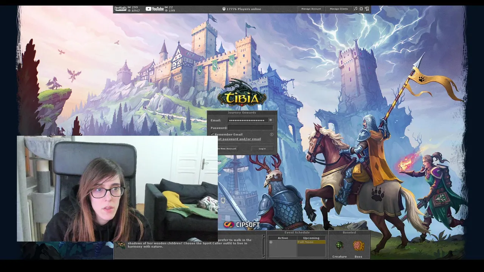Click the boosted Boss brain icon
This screenshot has width=484, height=272.
coord(358,246)
